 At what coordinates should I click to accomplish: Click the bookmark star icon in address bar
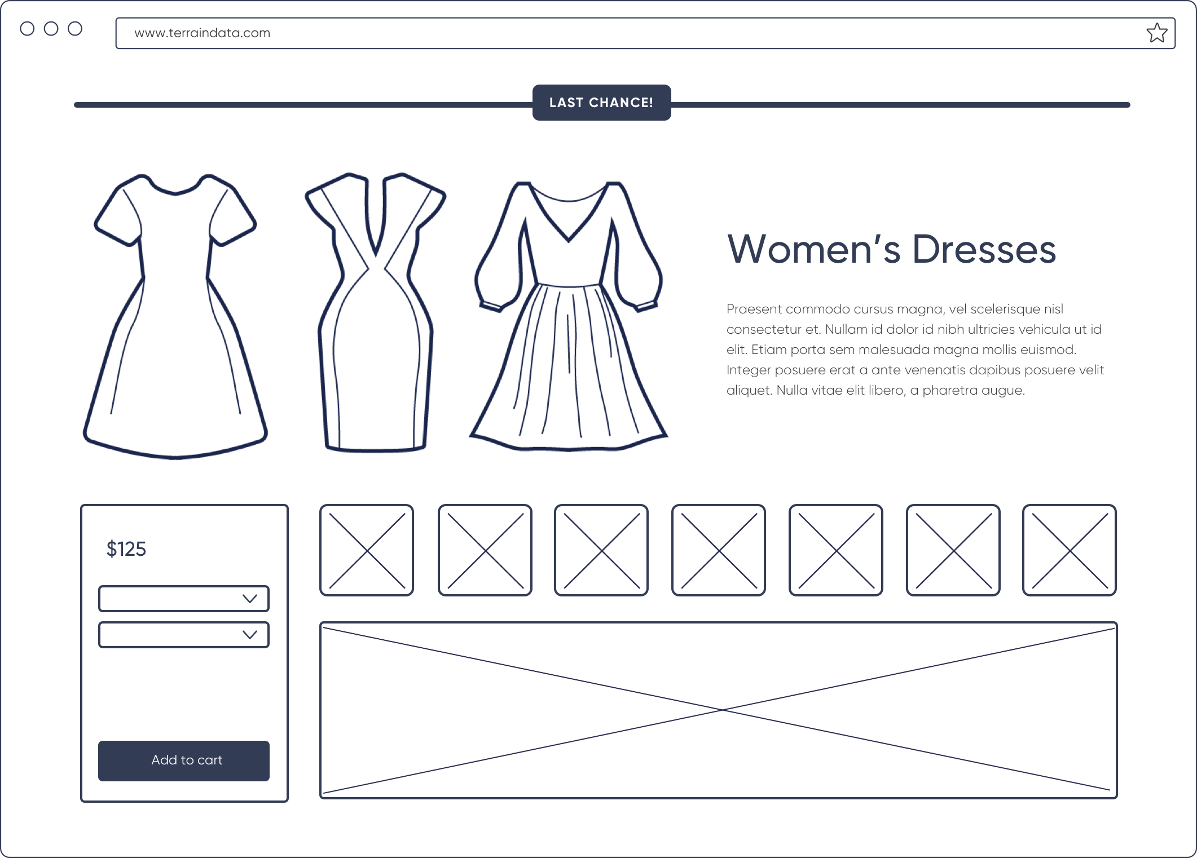[x=1156, y=33]
